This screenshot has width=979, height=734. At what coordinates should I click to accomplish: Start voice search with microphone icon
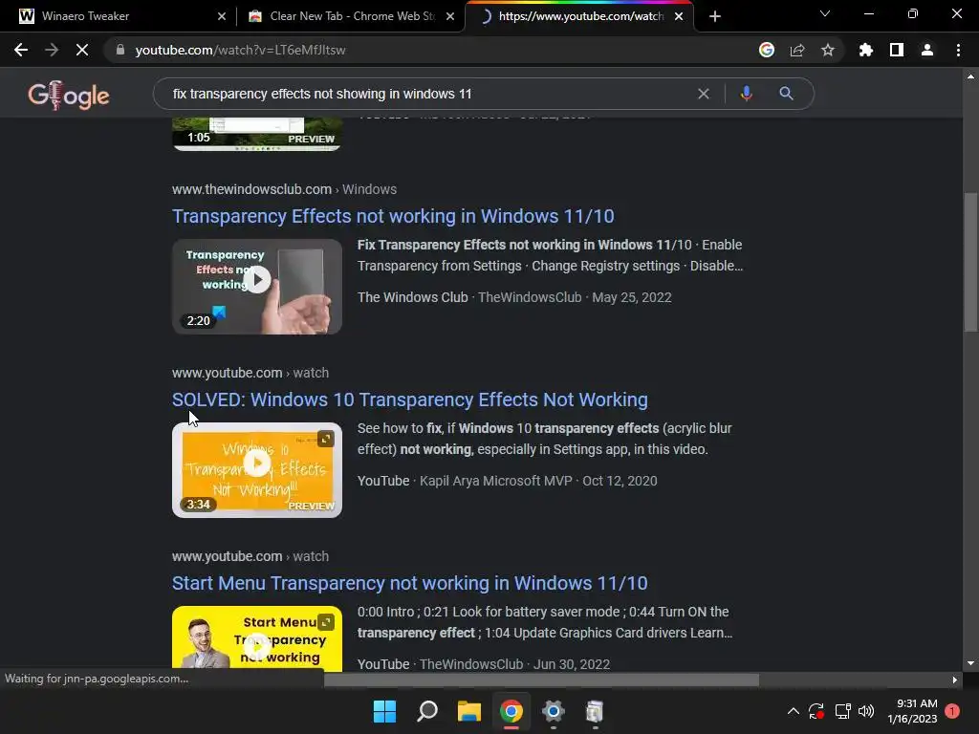point(746,94)
